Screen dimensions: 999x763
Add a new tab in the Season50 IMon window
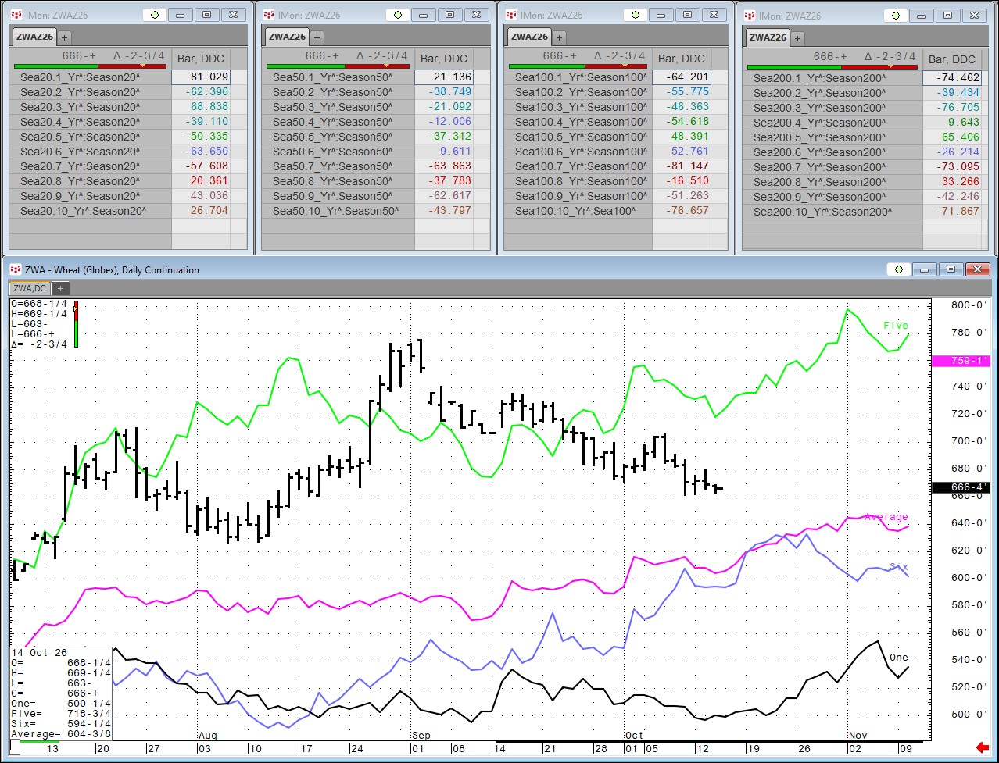[x=317, y=37]
